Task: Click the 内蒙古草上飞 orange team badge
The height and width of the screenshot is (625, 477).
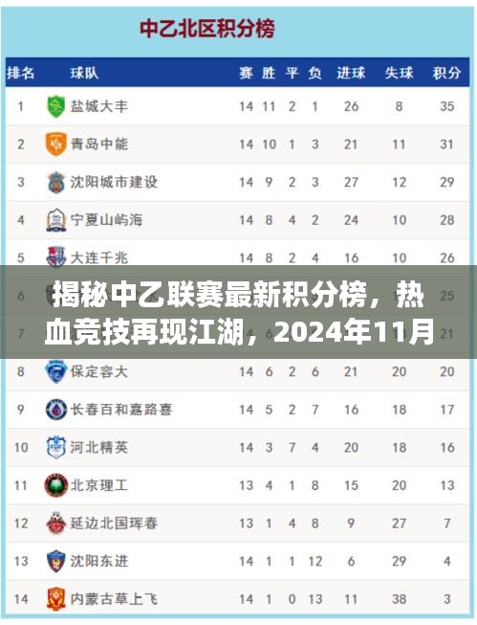Action: point(56,599)
